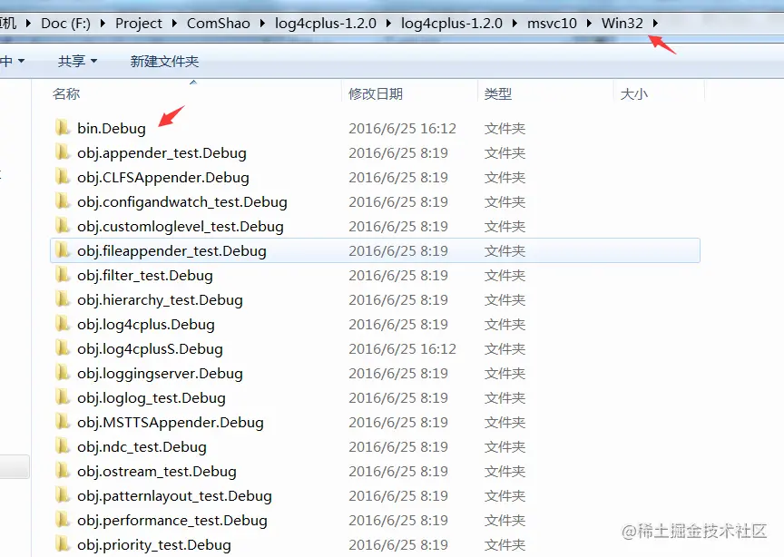Expand arrow after ComShao breadcrumb

(262, 23)
